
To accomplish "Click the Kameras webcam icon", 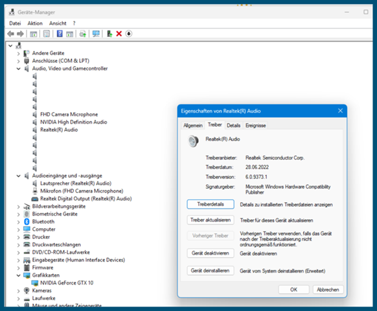I will (27, 290).
